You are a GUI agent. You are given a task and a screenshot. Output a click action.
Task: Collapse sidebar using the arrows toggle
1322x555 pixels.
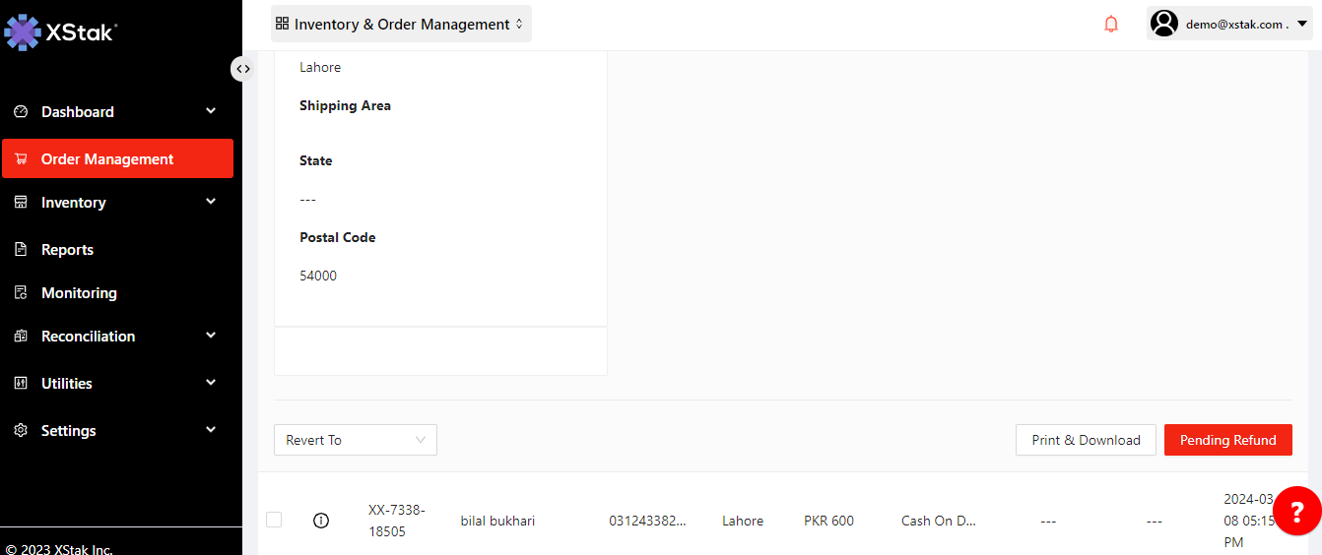pyautogui.click(x=241, y=69)
